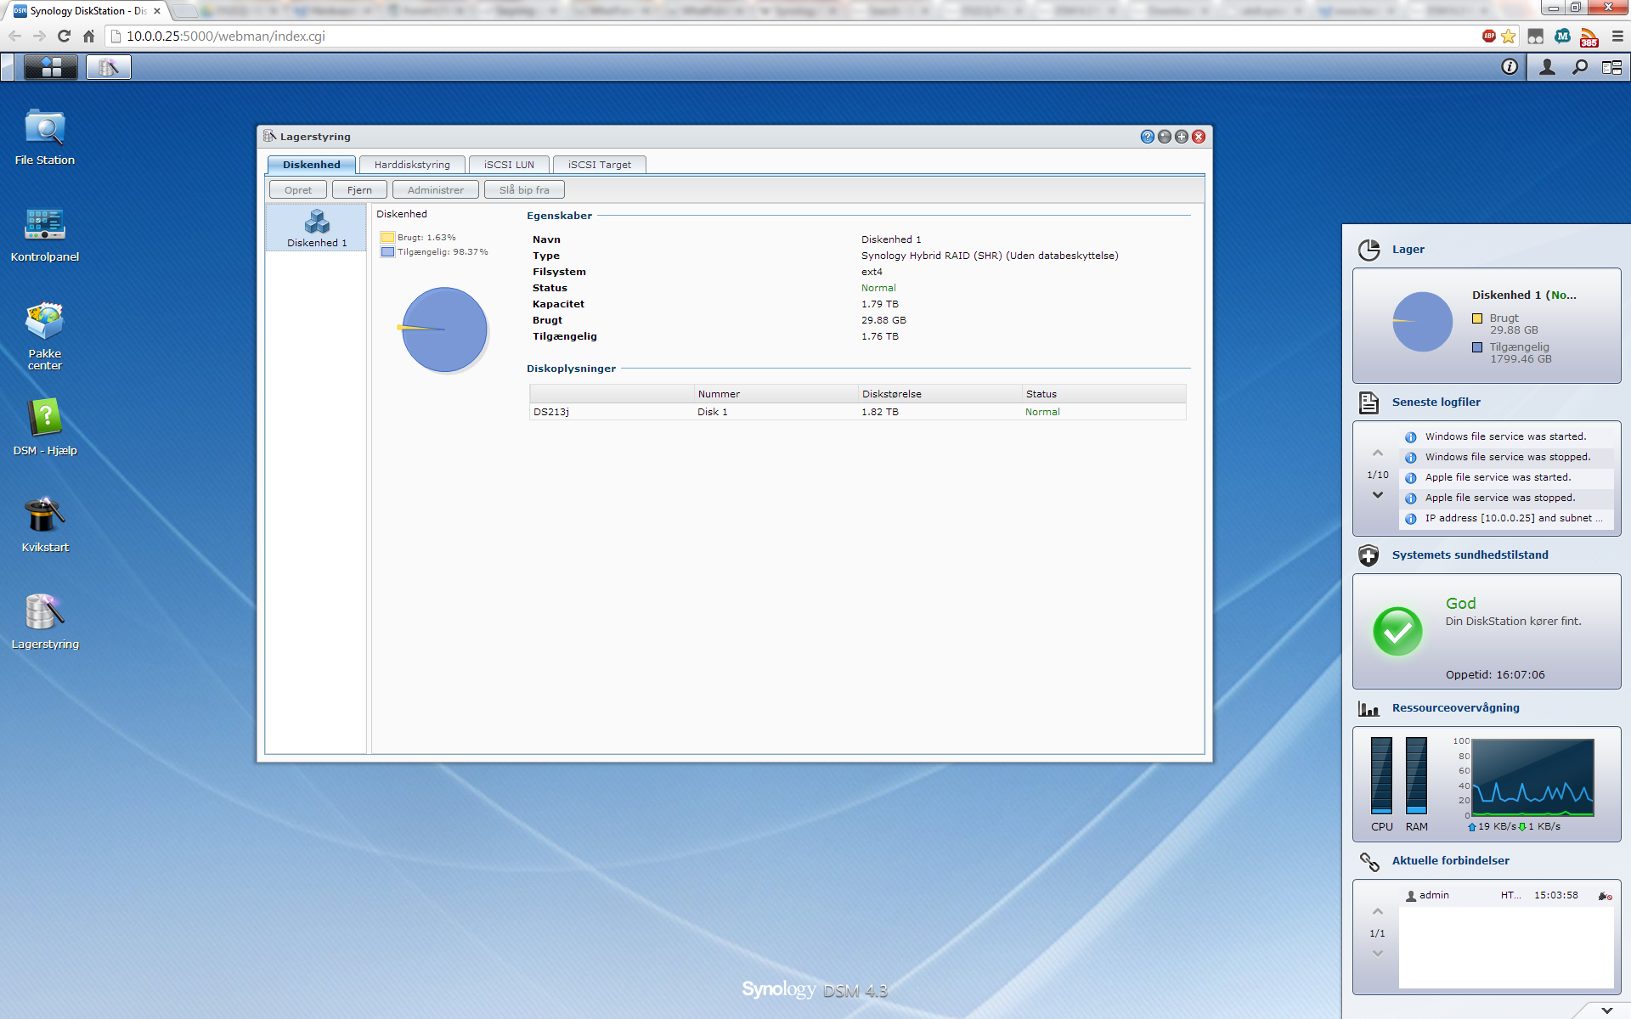Open the DSM main menu grid button

tap(51, 67)
